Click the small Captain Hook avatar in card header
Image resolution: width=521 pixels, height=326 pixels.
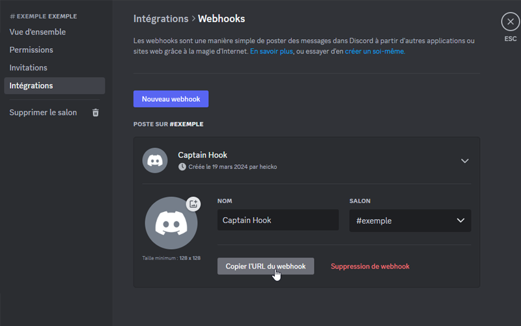155,160
